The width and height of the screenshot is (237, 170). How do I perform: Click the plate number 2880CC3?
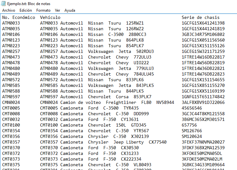(137, 34)
